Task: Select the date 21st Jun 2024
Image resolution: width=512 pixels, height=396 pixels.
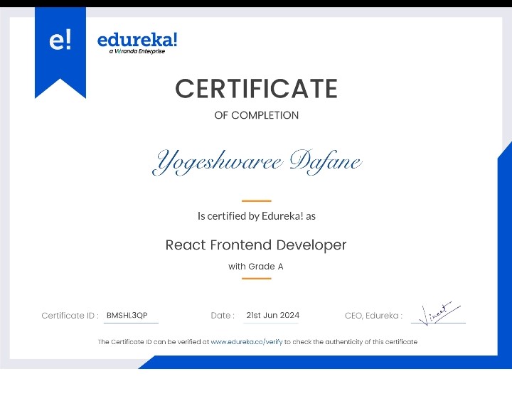Action: [272, 315]
